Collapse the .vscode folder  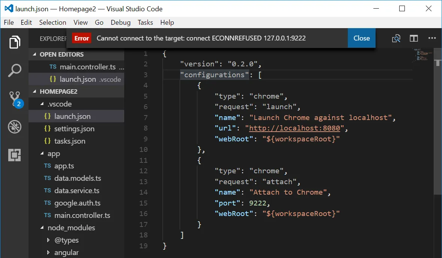point(42,103)
